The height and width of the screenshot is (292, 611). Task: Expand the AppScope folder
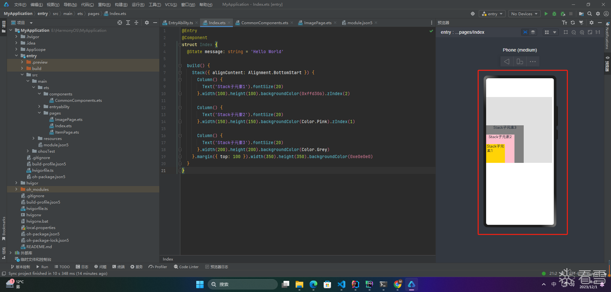click(16, 49)
